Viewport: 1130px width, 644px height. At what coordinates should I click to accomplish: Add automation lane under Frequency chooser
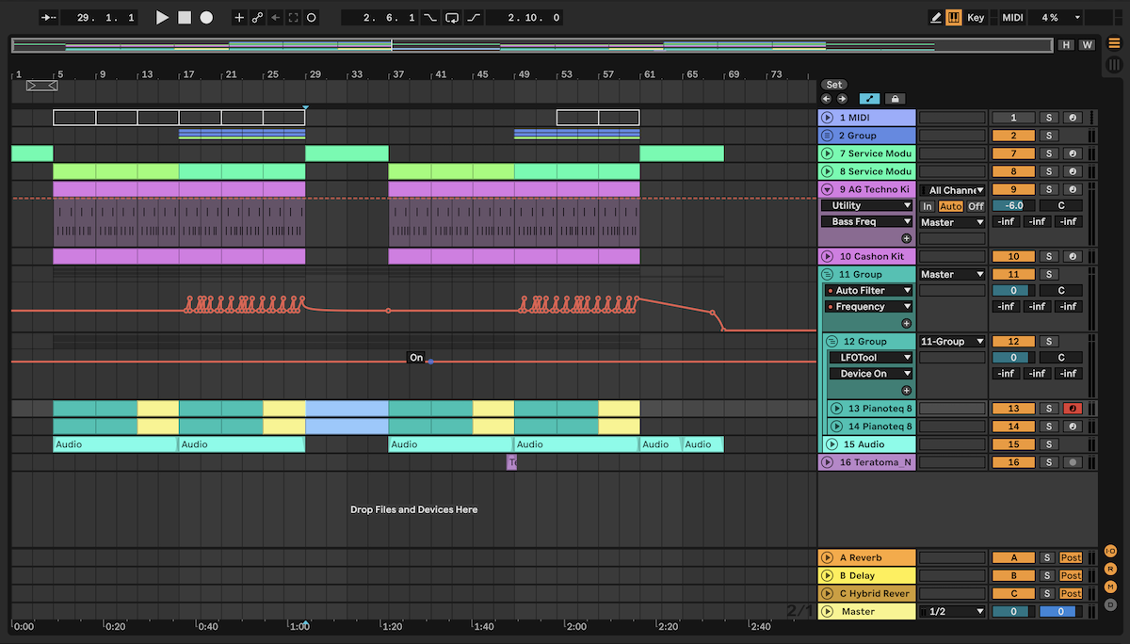coord(906,323)
